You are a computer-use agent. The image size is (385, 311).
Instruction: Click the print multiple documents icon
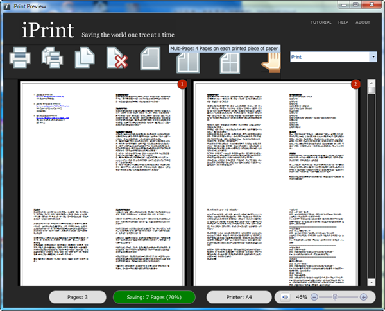pyautogui.click(x=53, y=58)
